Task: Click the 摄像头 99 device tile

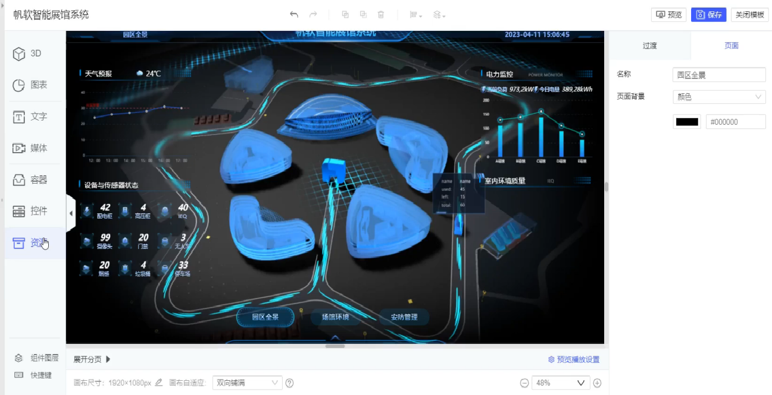Action: [x=97, y=241]
